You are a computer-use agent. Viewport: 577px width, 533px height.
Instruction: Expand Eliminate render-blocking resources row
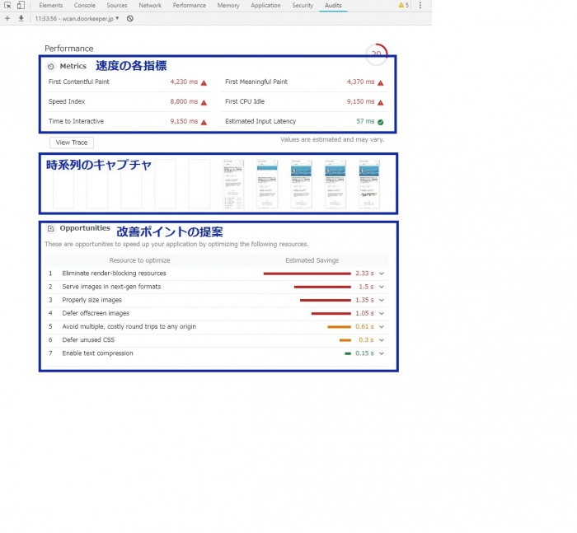tap(382, 274)
